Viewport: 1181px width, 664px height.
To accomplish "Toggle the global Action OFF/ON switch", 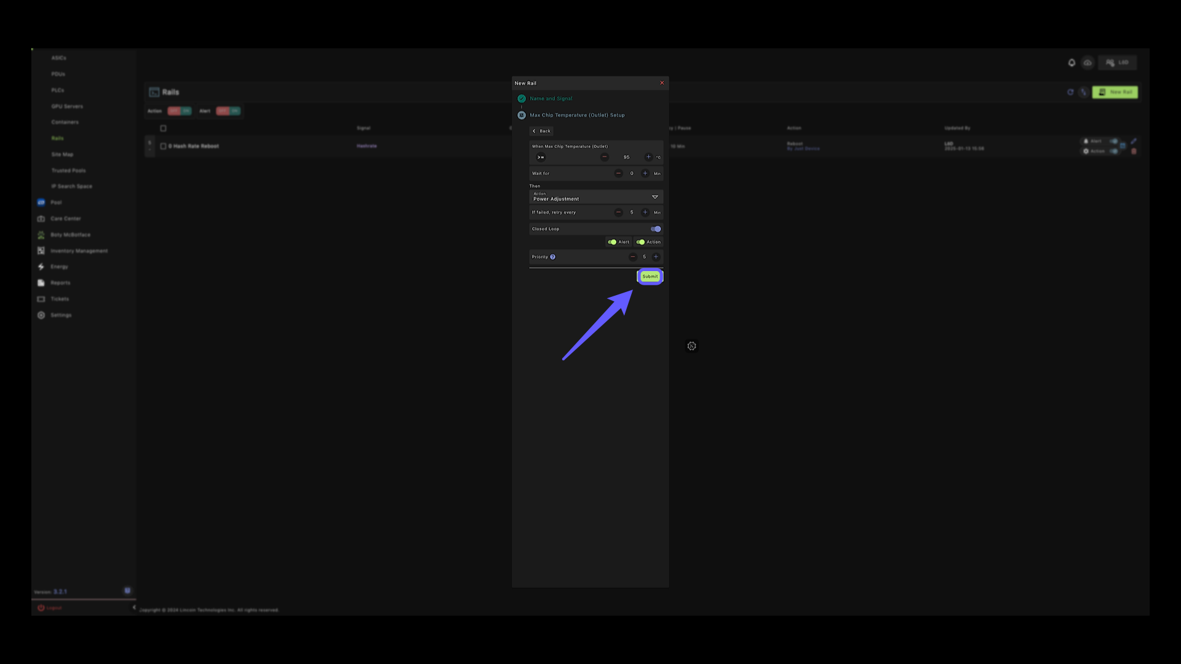I will (x=180, y=111).
